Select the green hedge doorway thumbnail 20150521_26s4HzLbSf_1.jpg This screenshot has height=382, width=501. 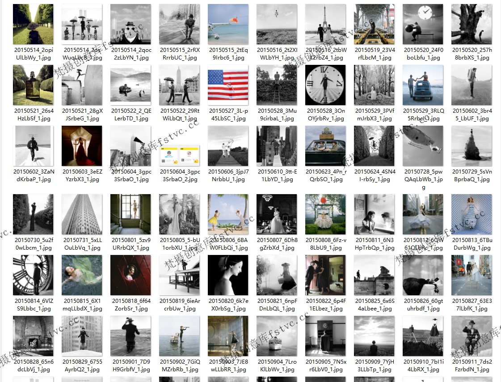click(33, 85)
